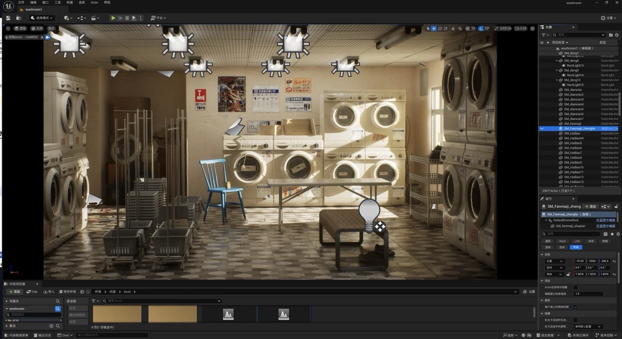Activate the Translate move gizmo tool
622x339 pixels.
coord(434,29)
